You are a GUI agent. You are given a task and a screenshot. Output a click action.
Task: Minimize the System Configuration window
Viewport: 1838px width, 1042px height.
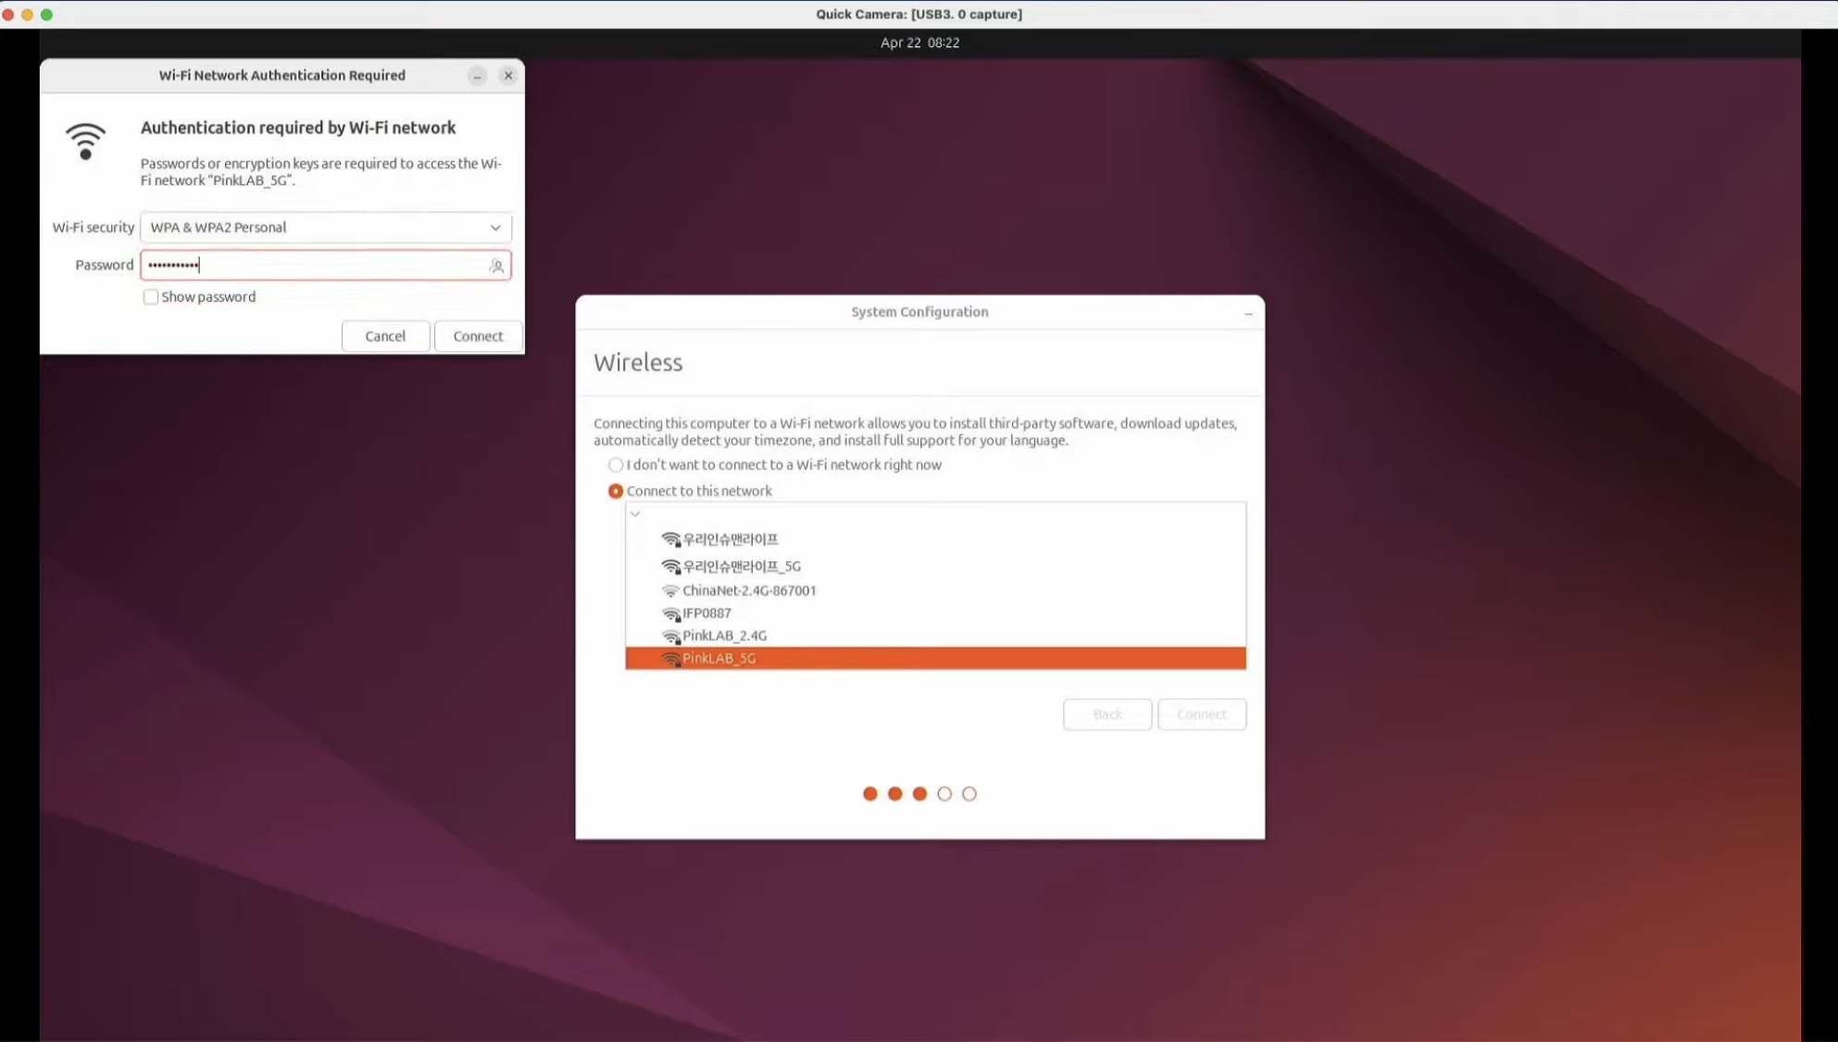pyautogui.click(x=1248, y=314)
